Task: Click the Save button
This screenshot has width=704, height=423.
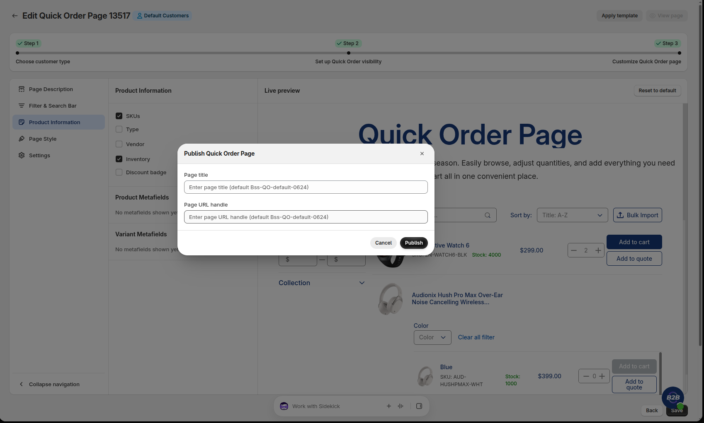Action: click(x=677, y=411)
